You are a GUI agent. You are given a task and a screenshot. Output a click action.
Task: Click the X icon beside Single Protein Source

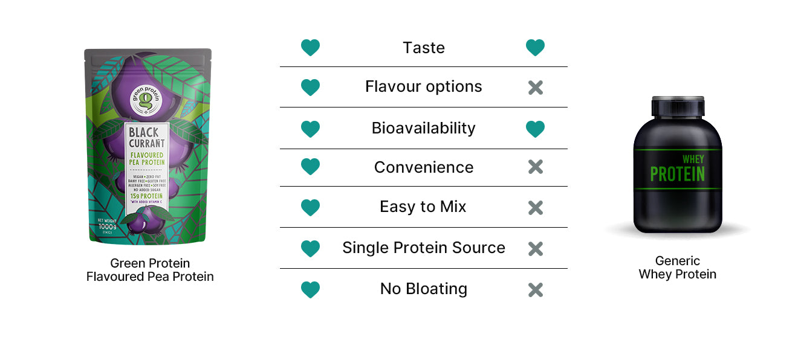[x=535, y=248]
